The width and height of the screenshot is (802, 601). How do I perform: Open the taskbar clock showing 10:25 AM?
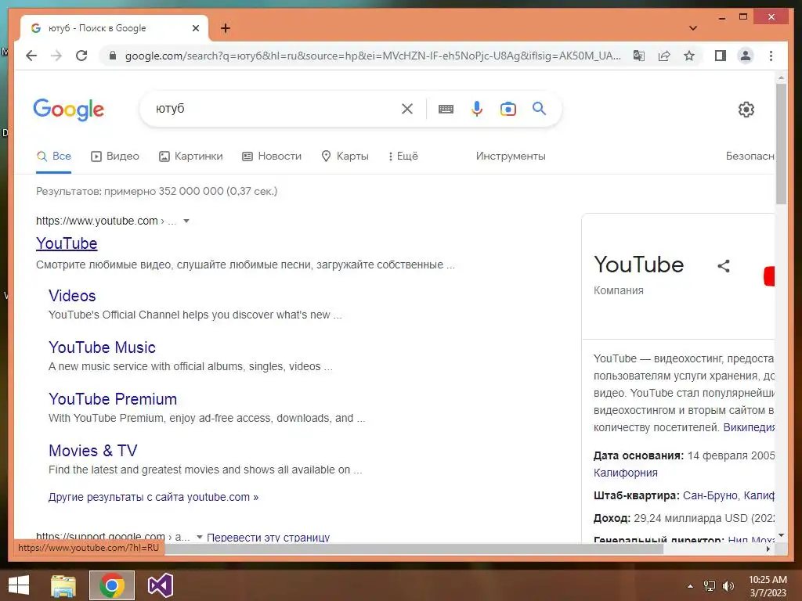(768, 586)
